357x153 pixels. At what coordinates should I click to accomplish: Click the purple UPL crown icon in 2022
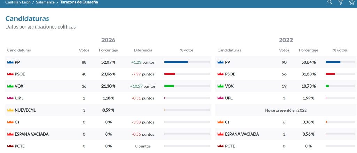coord(220,98)
